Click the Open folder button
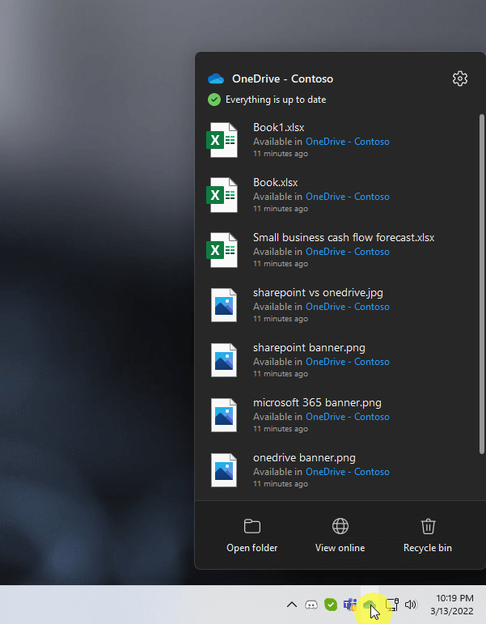This screenshot has height=624, width=486. tap(252, 535)
